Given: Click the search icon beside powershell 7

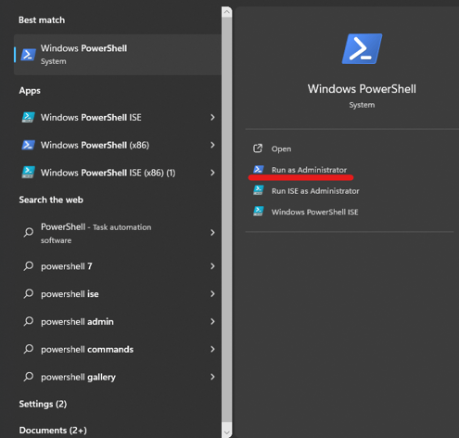Looking at the screenshot, I should pos(29,266).
